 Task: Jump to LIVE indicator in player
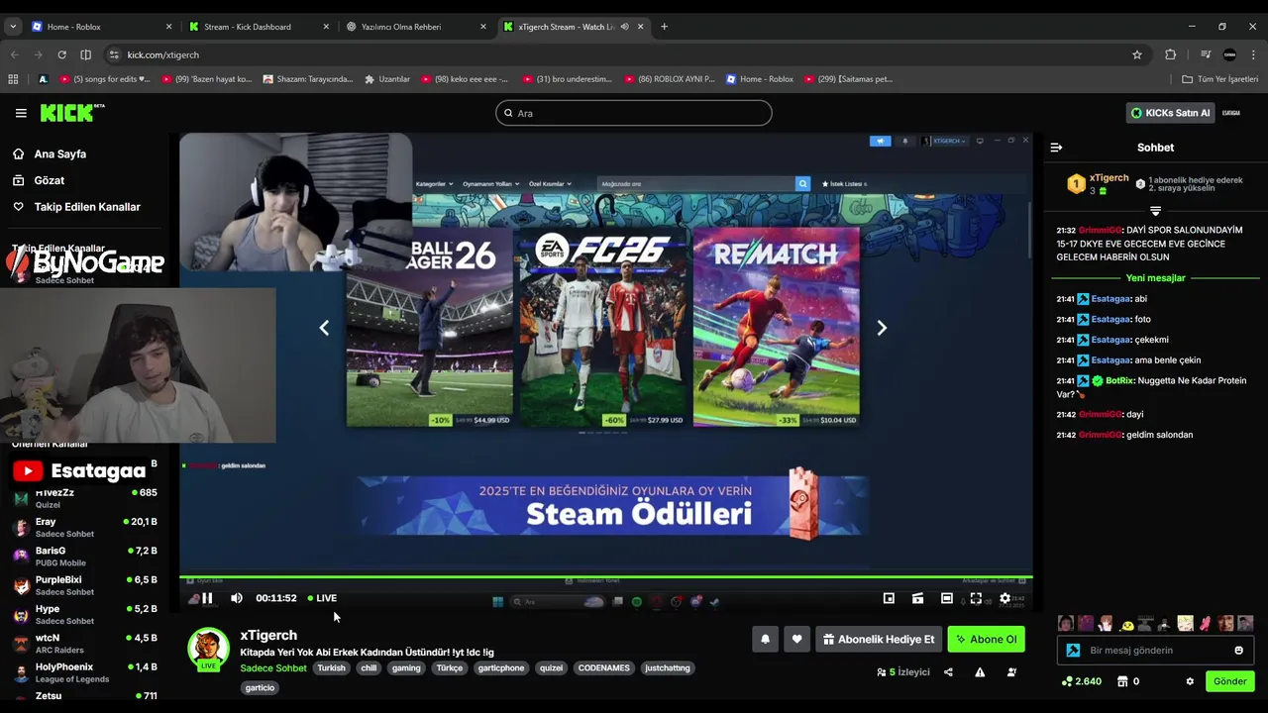[x=322, y=598]
